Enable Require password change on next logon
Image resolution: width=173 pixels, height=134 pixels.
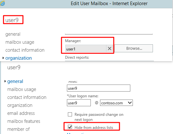70,115
